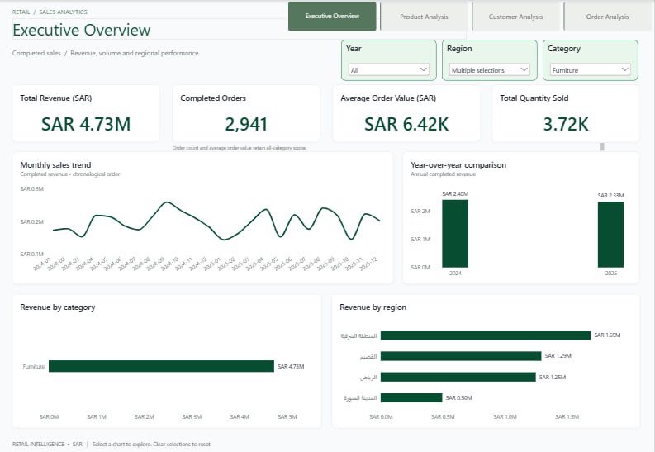Click the large Executive Overview page heading
The width and height of the screenshot is (655, 452).
pyautogui.click(x=82, y=30)
